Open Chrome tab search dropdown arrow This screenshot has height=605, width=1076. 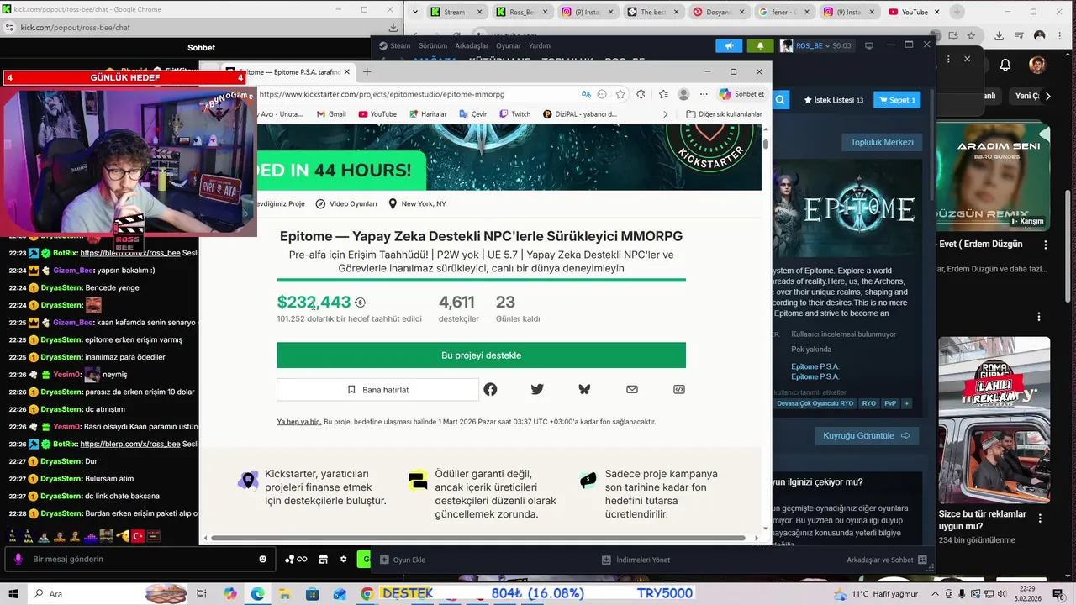pos(416,12)
